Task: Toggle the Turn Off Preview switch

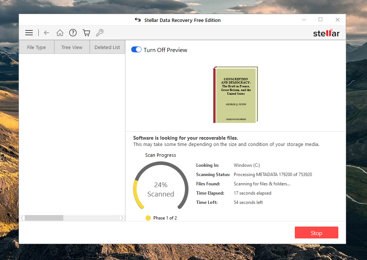Action: pyautogui.click(x=136, y=49)
